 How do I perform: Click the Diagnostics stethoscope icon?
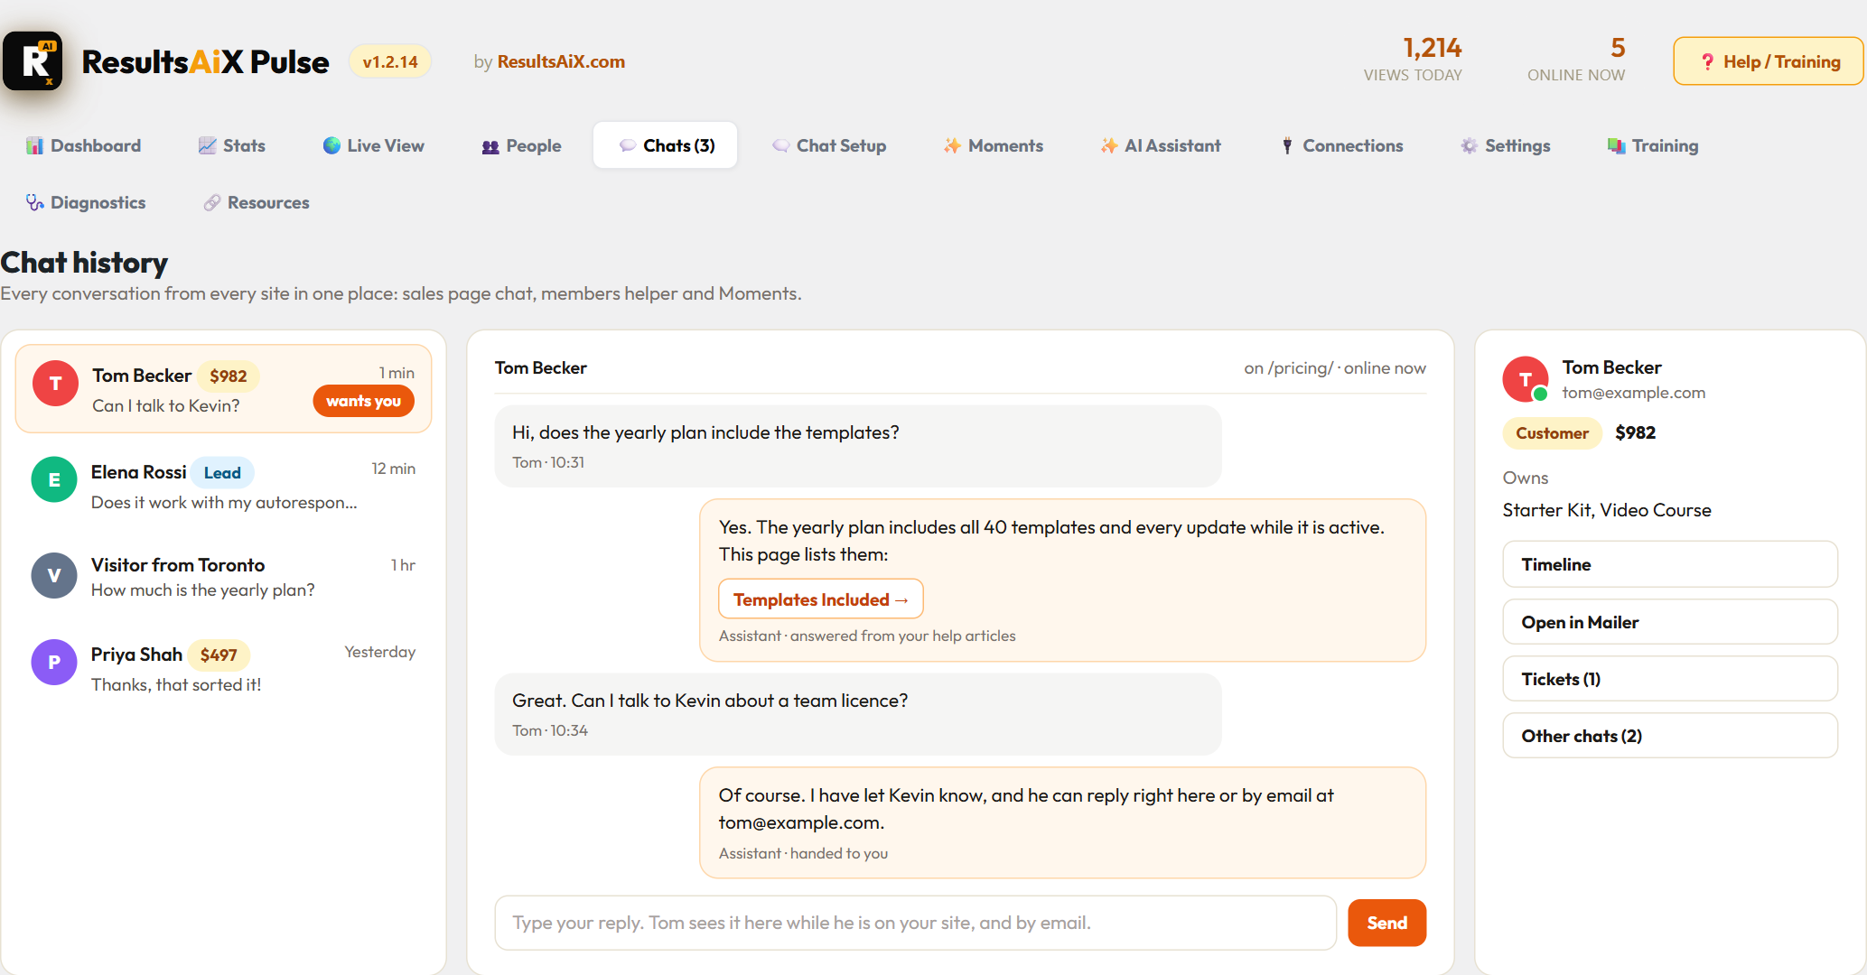pyautogui.click(x=34, y=203)
